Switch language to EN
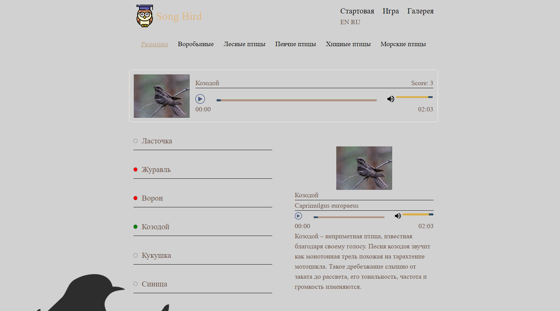This screenshot has height=311, width=560. (x=344, y=22)
